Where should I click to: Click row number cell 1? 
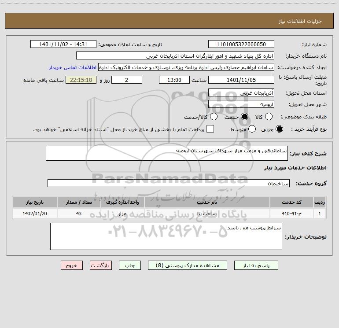pyautogui.click(x=320, y=214)
